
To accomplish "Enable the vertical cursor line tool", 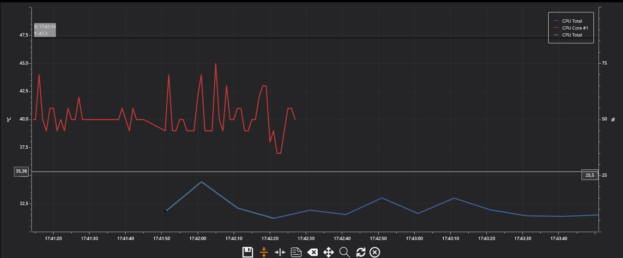I will click(x=280, y=252).
